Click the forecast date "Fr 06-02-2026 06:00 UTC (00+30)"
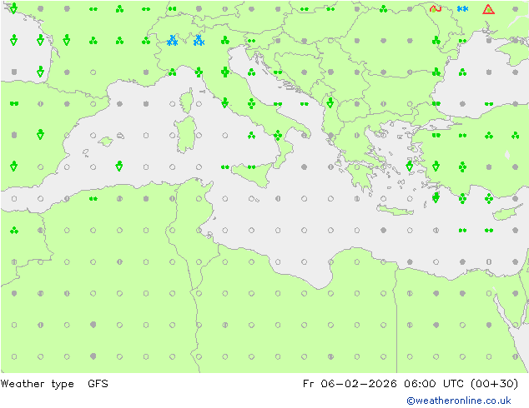529x408 pixels. [411, 383]
